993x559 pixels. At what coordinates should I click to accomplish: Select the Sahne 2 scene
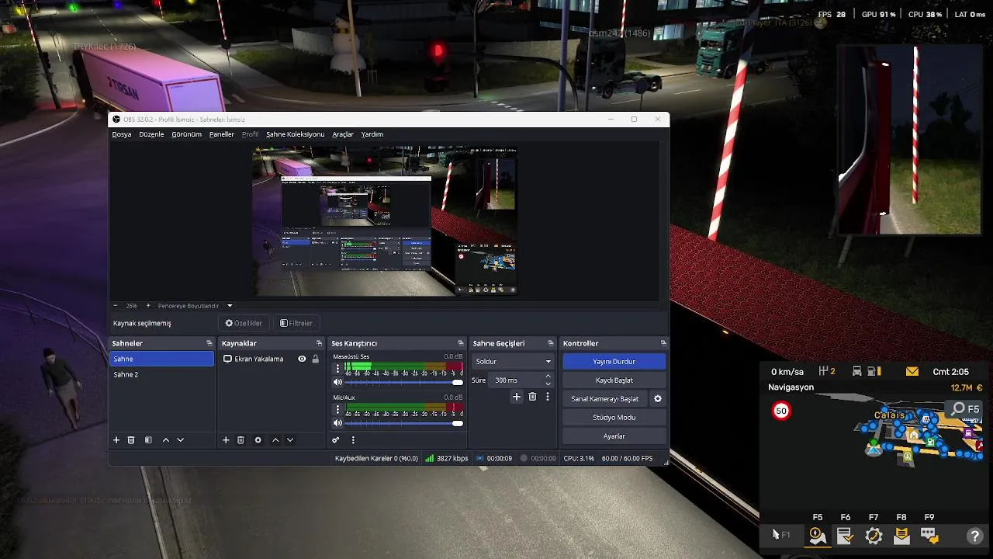point(161,374)
